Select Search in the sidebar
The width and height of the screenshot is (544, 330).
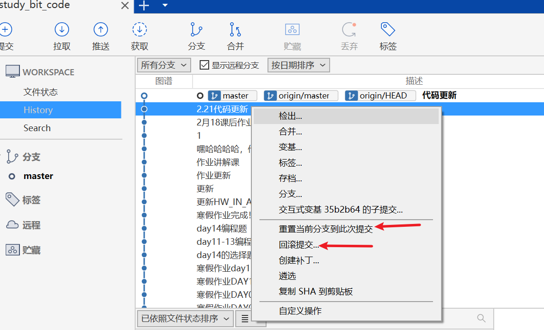(x=37, y=128)
